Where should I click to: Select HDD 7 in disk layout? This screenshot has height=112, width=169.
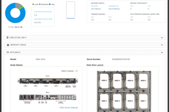pos(143,101)
